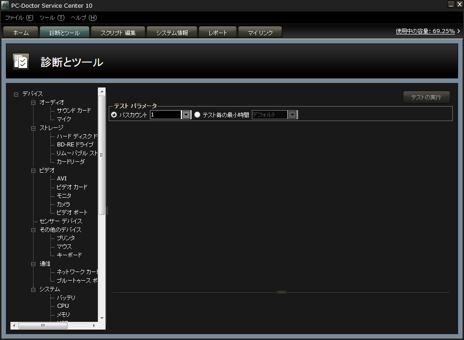
Task: Click the tree scroll left arrow
Action: [x=14, y=325]
